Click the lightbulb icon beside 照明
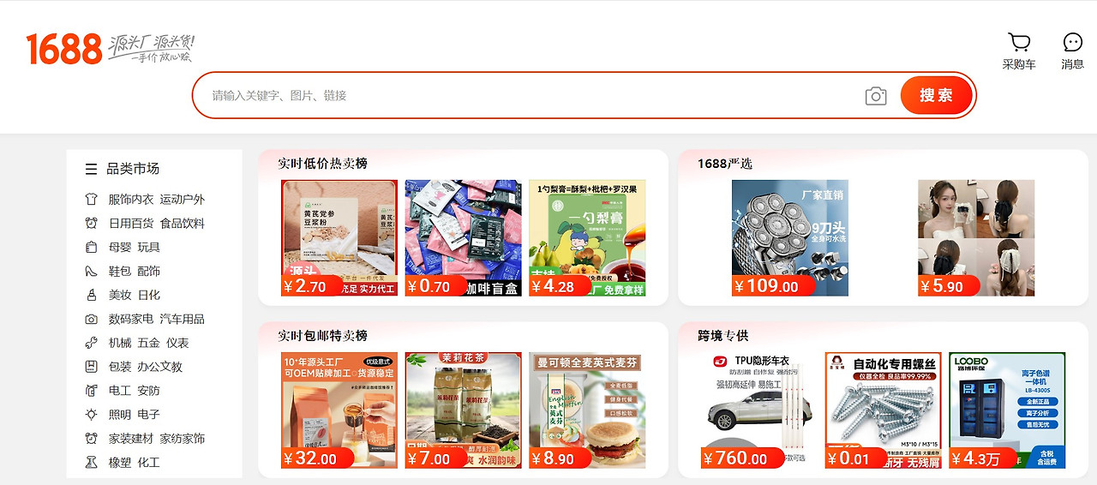The height and width of the screenshot is (485, 1097). [x=91, y=414]
